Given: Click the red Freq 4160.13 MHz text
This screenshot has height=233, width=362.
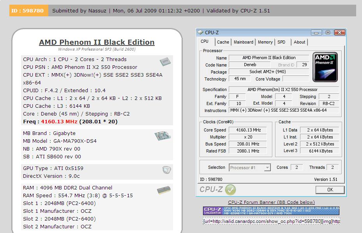Looking at the screenshot, I should [59, 121].
